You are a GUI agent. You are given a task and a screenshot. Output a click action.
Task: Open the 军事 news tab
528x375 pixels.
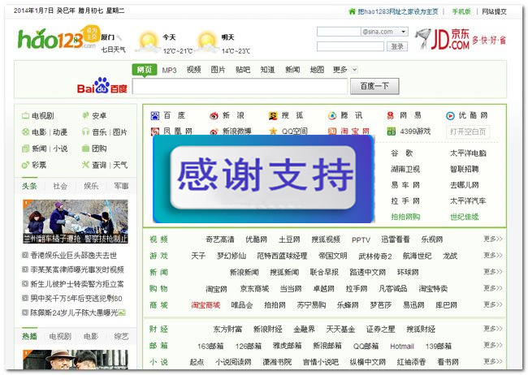coord(121,186)
